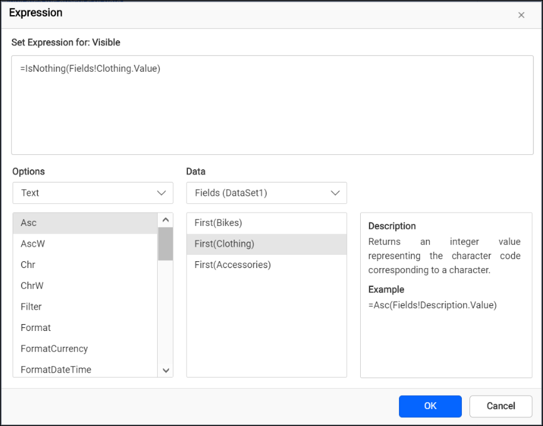This screenshot has width=543, height=426.
Task: Close the Expression dialog with the X
Action: point(522,15)
